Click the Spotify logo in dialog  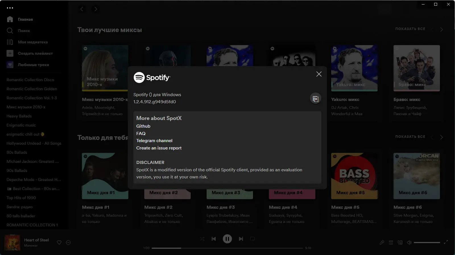tap(152, 77)
